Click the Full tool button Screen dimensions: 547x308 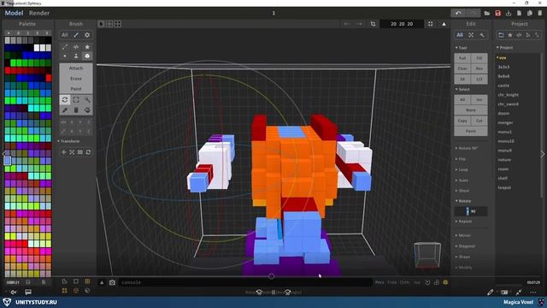pyautogui.click(x=462, y=58)
